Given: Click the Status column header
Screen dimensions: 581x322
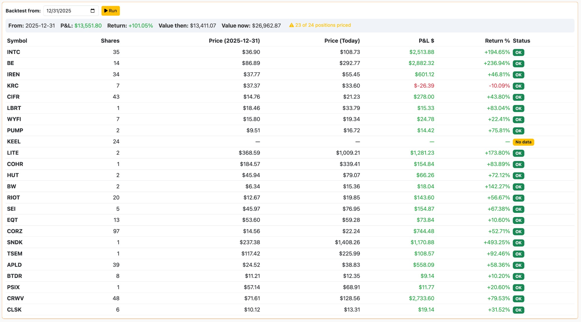Looking at the screenshot, I should click(521, 41).
